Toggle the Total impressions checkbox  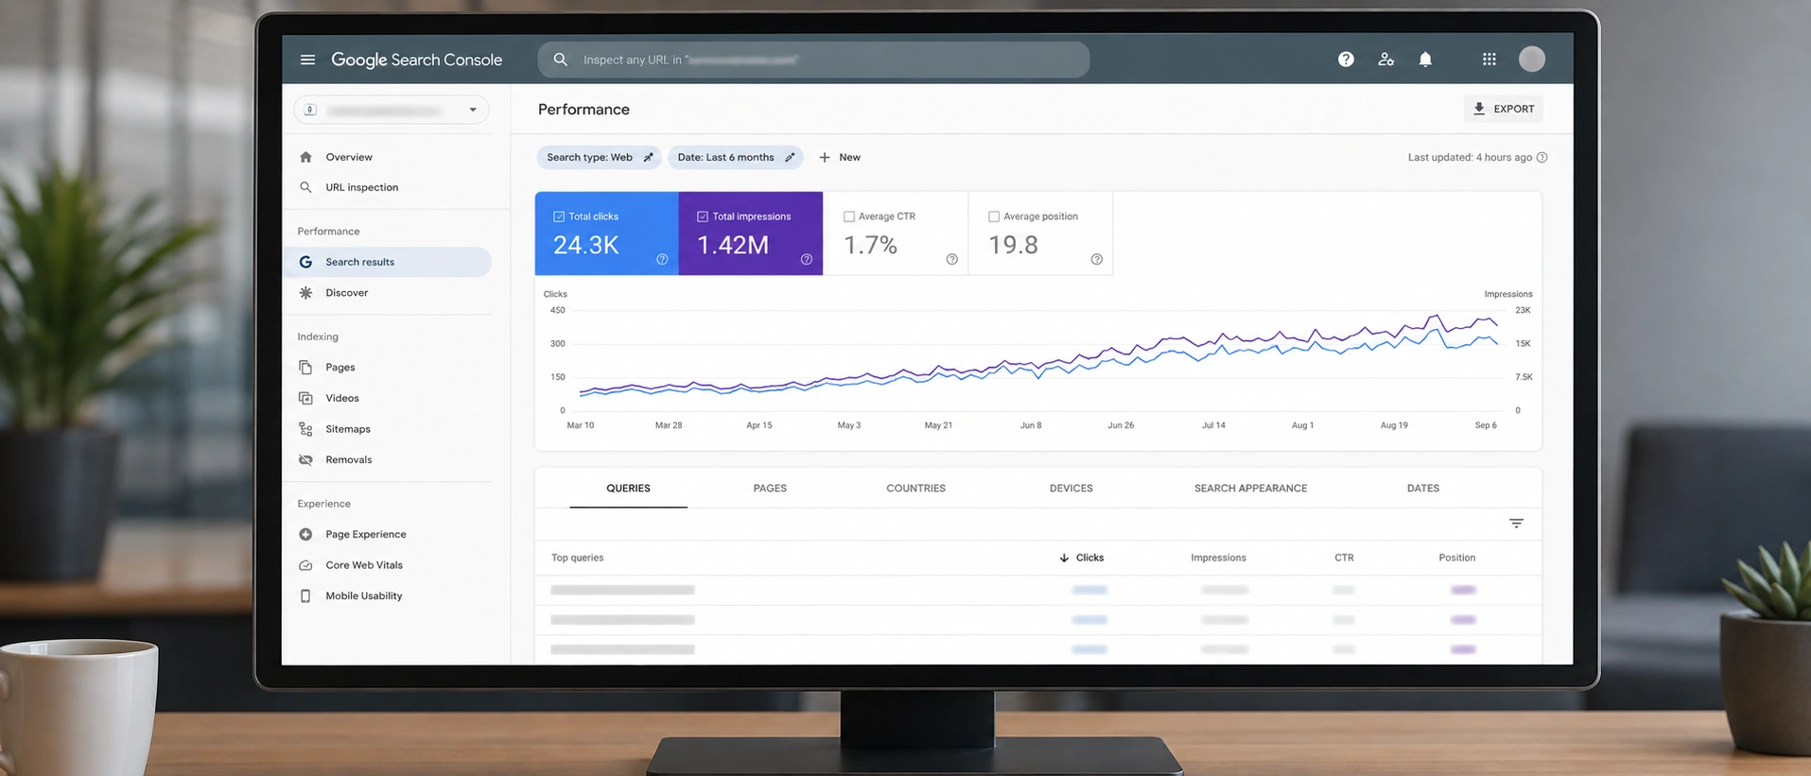click(703, 216)
